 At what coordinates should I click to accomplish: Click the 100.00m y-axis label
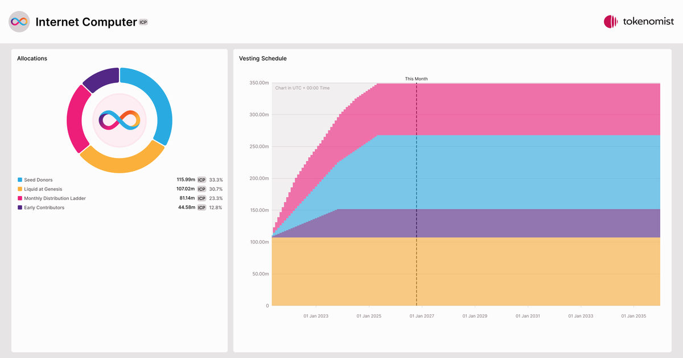[258, 242]
